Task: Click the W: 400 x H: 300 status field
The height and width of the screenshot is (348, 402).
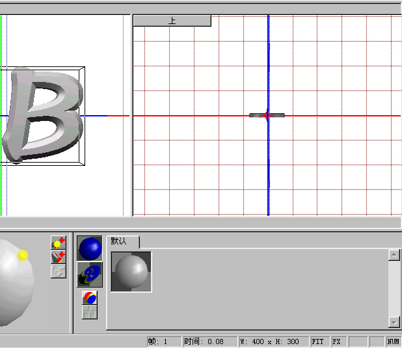Action: [274, 341]
